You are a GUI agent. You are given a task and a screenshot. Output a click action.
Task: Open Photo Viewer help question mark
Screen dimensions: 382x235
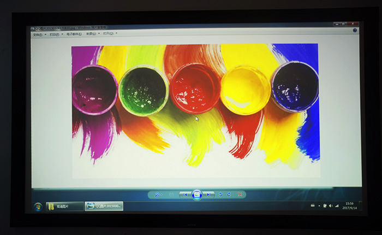[x=355, y=30]
